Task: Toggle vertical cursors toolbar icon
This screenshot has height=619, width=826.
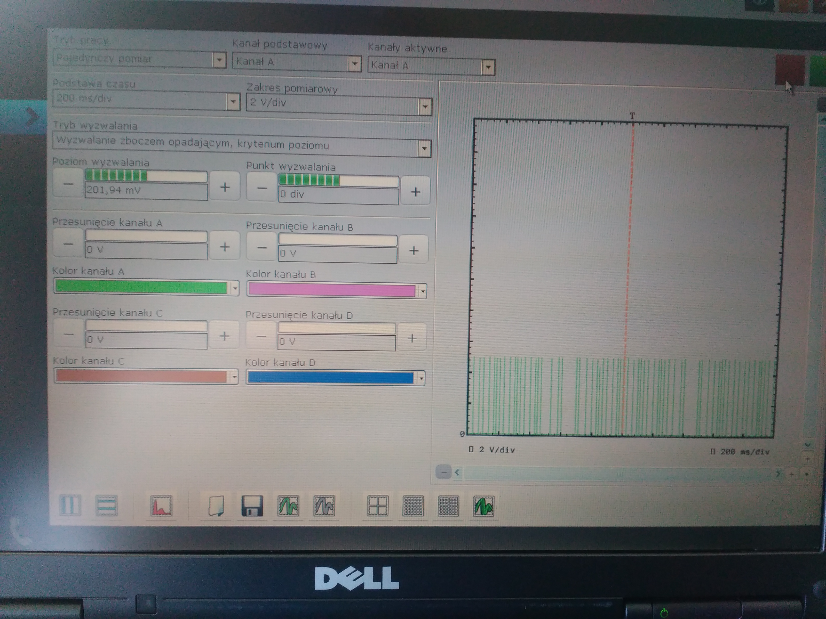Action: click(70, 505)
